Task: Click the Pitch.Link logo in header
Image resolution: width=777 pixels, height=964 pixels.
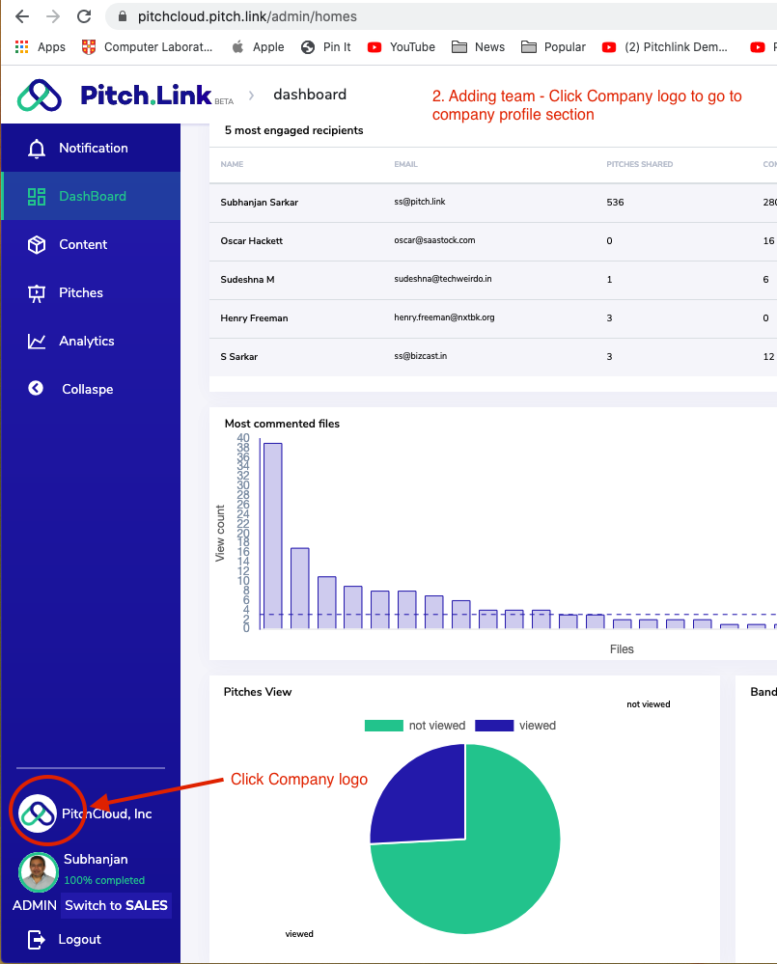Action: (125, 96)
